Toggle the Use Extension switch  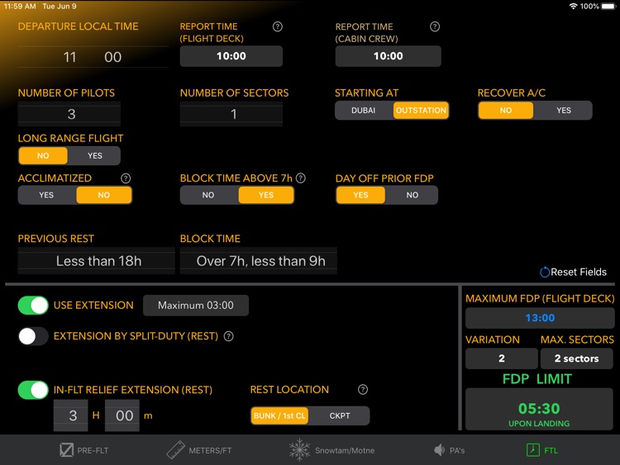pyautogui.click(x=33, y=306)
